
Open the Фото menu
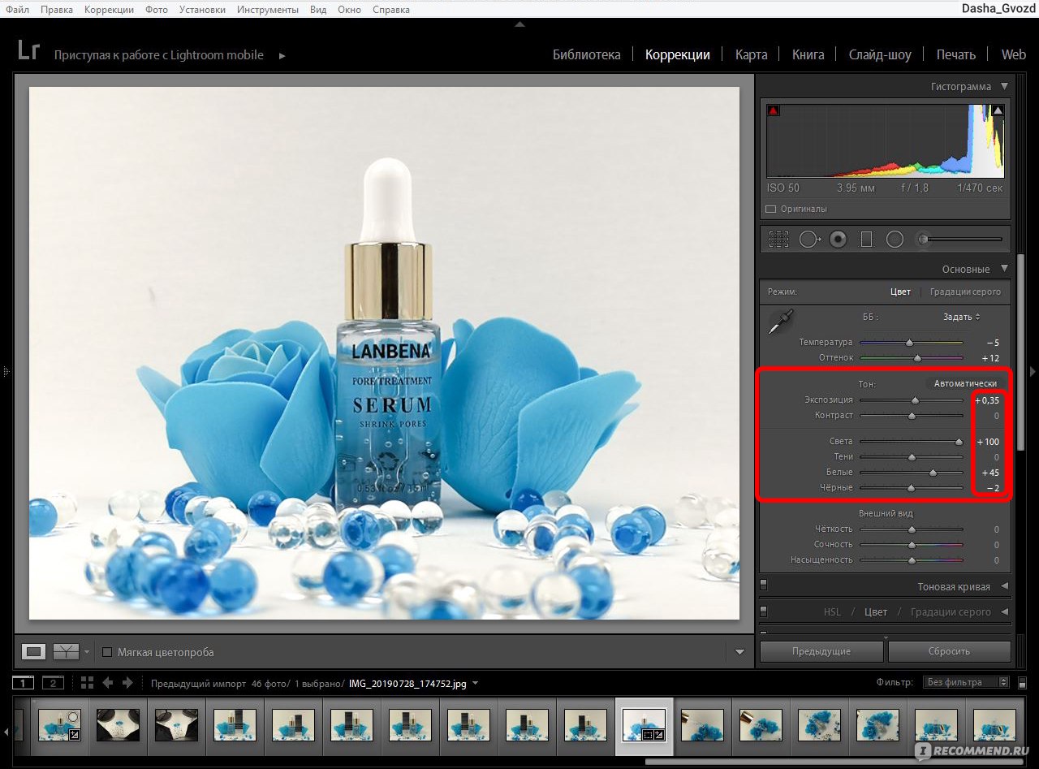[157, 10]
